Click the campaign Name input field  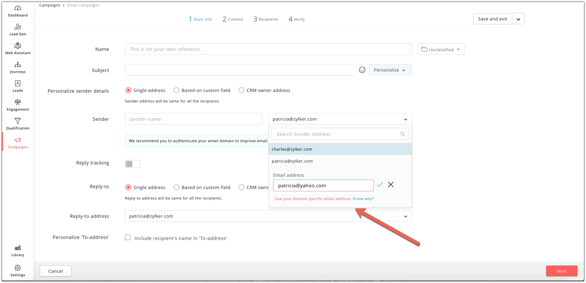tap(268, 49)
